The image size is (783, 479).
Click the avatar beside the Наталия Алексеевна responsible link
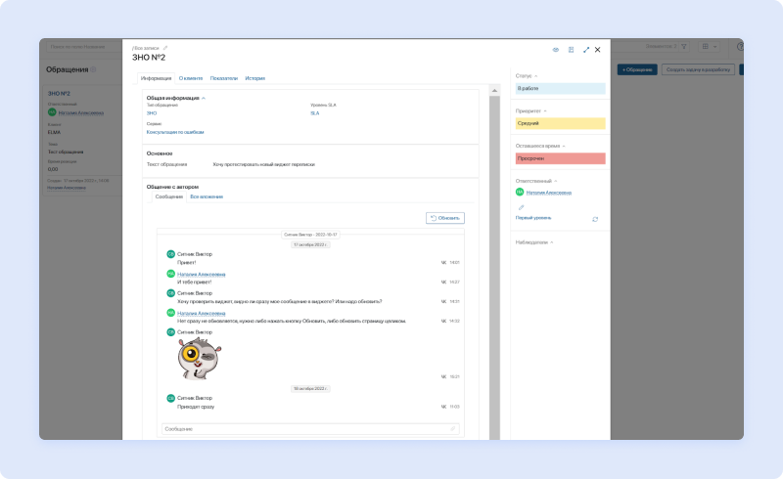click(520, 193)
